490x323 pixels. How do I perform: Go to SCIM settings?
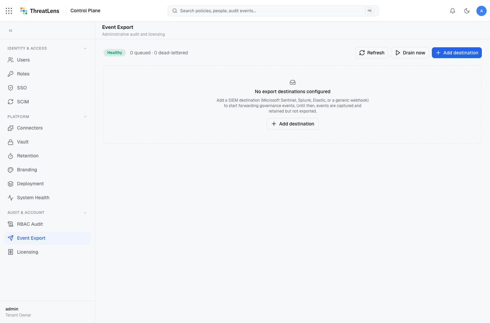[x=47, y=102]
